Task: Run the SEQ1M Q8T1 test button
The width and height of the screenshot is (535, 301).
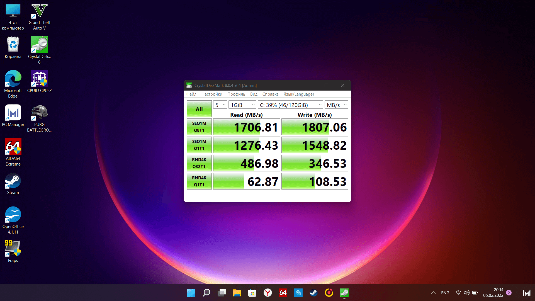Action: click(199, 127)
